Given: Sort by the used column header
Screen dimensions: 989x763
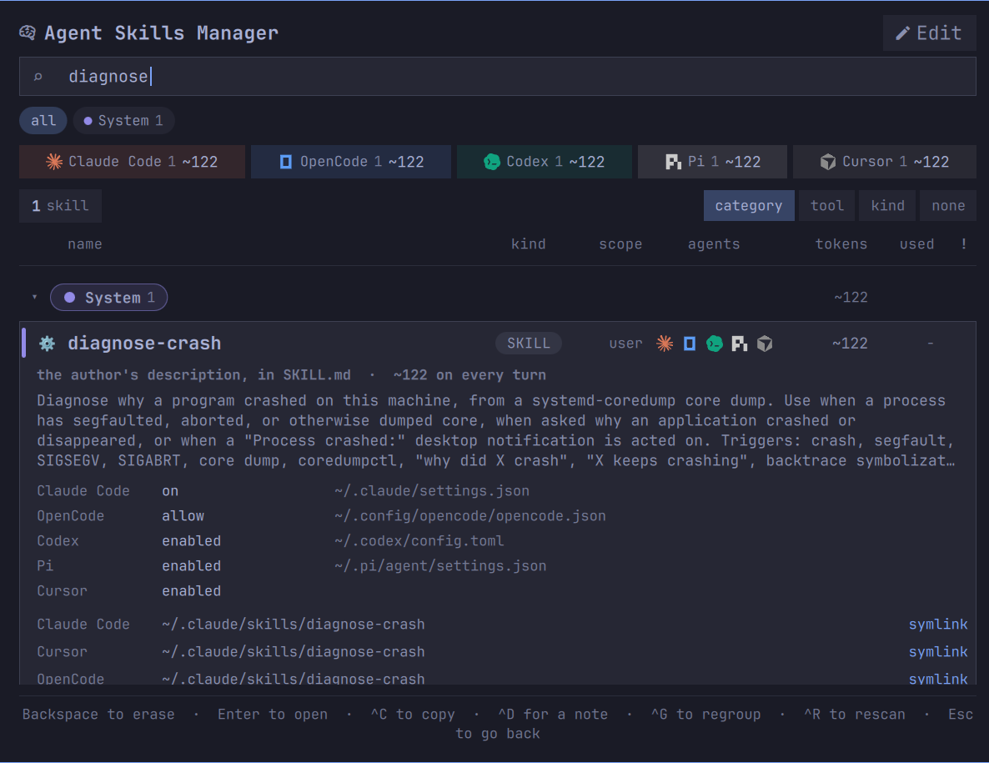Looking at the screenshot, I should (916, 244).
